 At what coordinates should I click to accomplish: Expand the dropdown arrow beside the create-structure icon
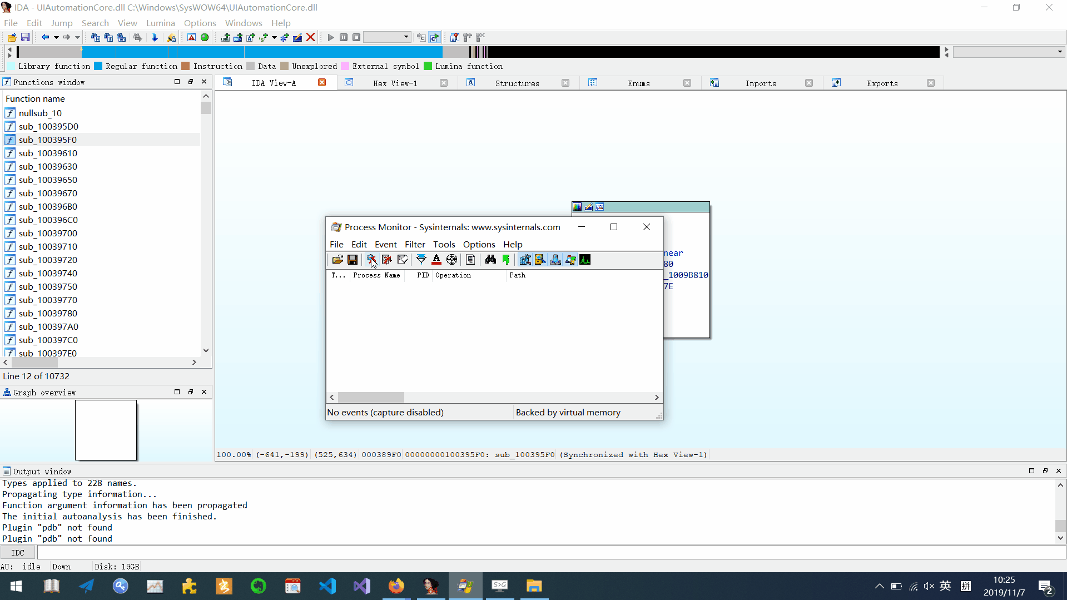[x=274, y=37]
